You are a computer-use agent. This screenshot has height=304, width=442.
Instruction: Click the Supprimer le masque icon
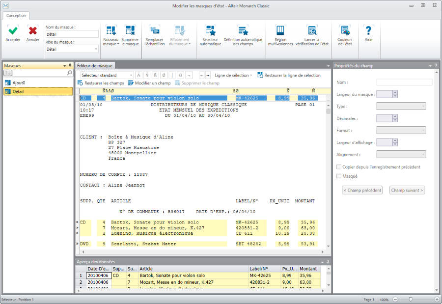point(130,30)
